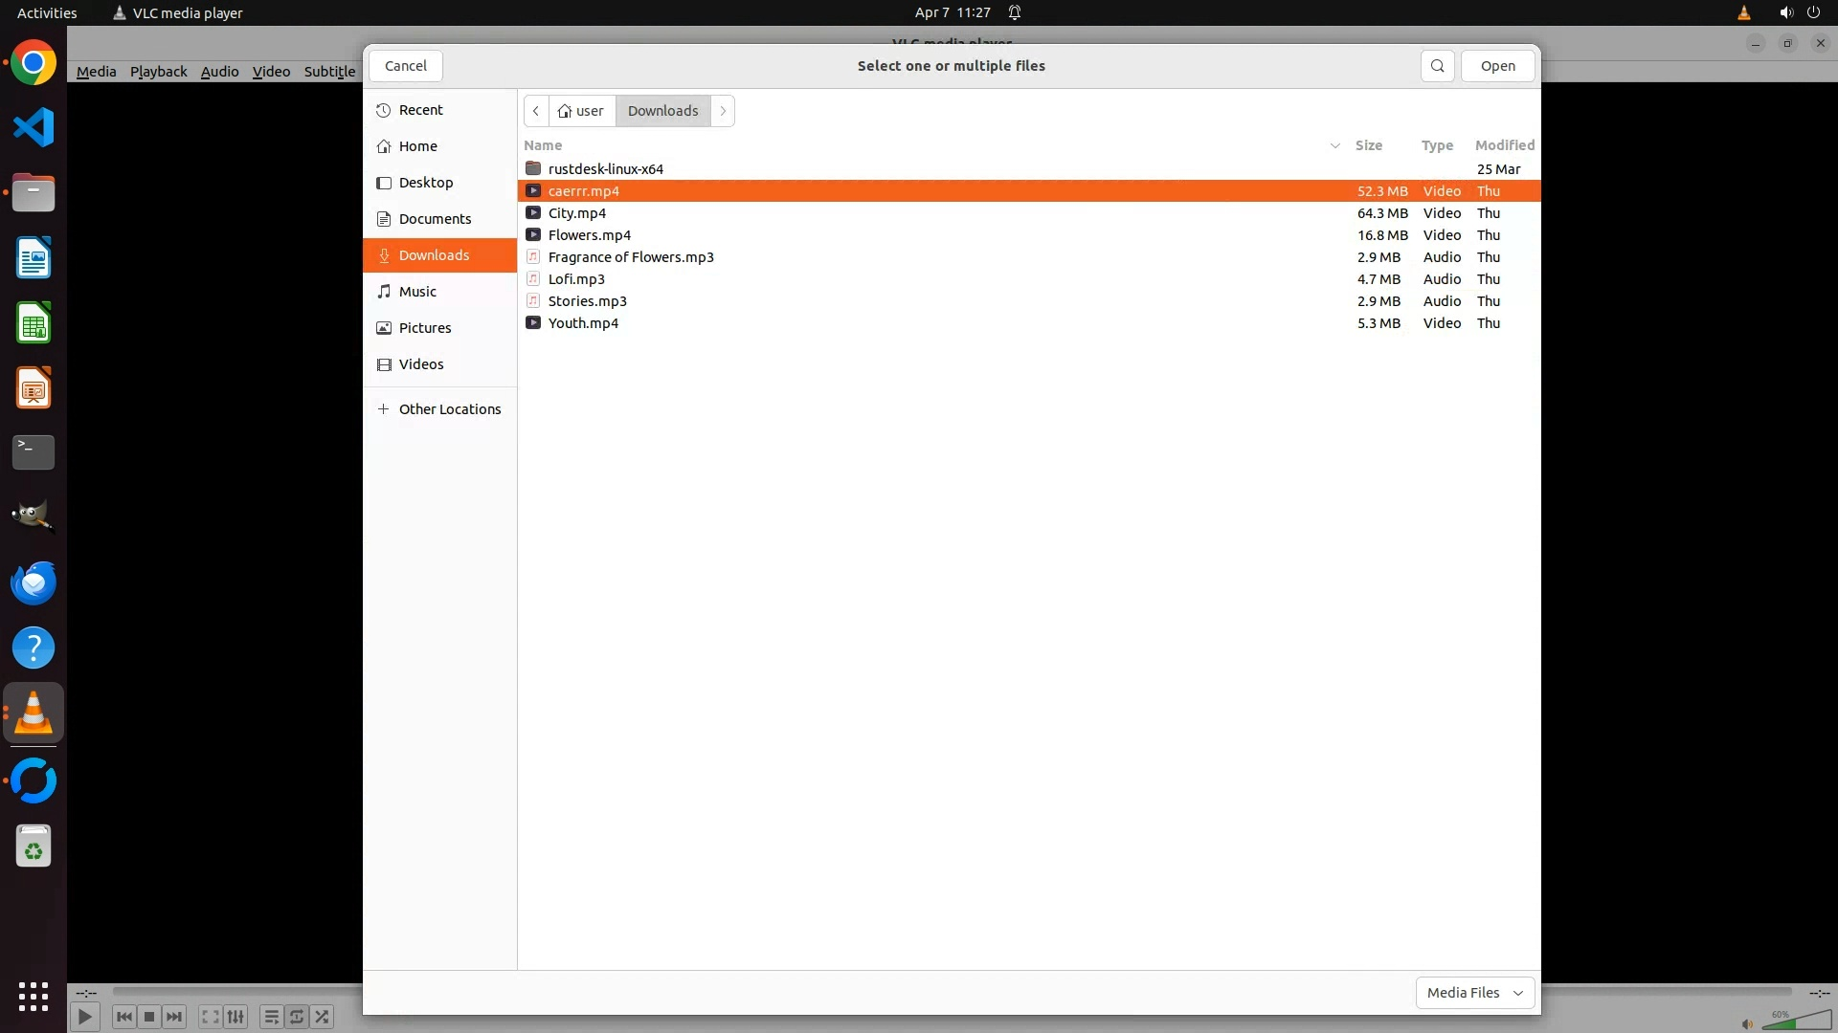Open VLC extended settings equalizer icon
The height and width of the screenshot is (1033, 1838).
point(235,1017)
